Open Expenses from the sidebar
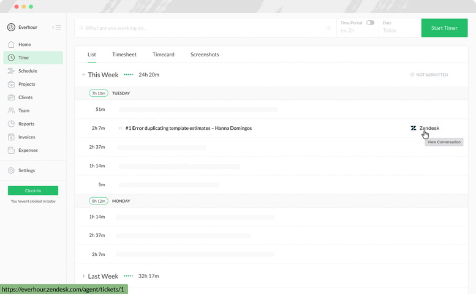 coord(33,150)
